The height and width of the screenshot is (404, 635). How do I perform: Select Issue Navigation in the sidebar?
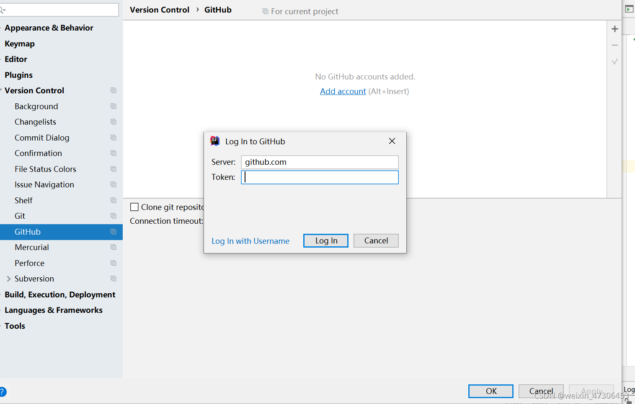tap(44, 184)
